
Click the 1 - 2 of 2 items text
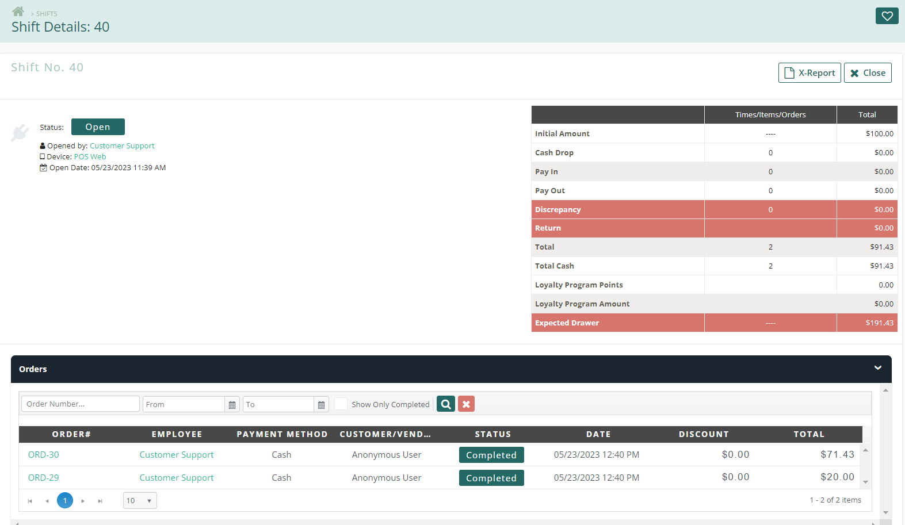pyautogui.click(x=835, y=500)
